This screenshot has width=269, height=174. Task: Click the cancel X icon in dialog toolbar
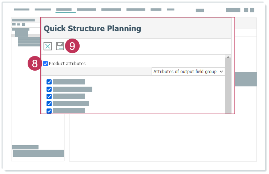pos(48,46)
